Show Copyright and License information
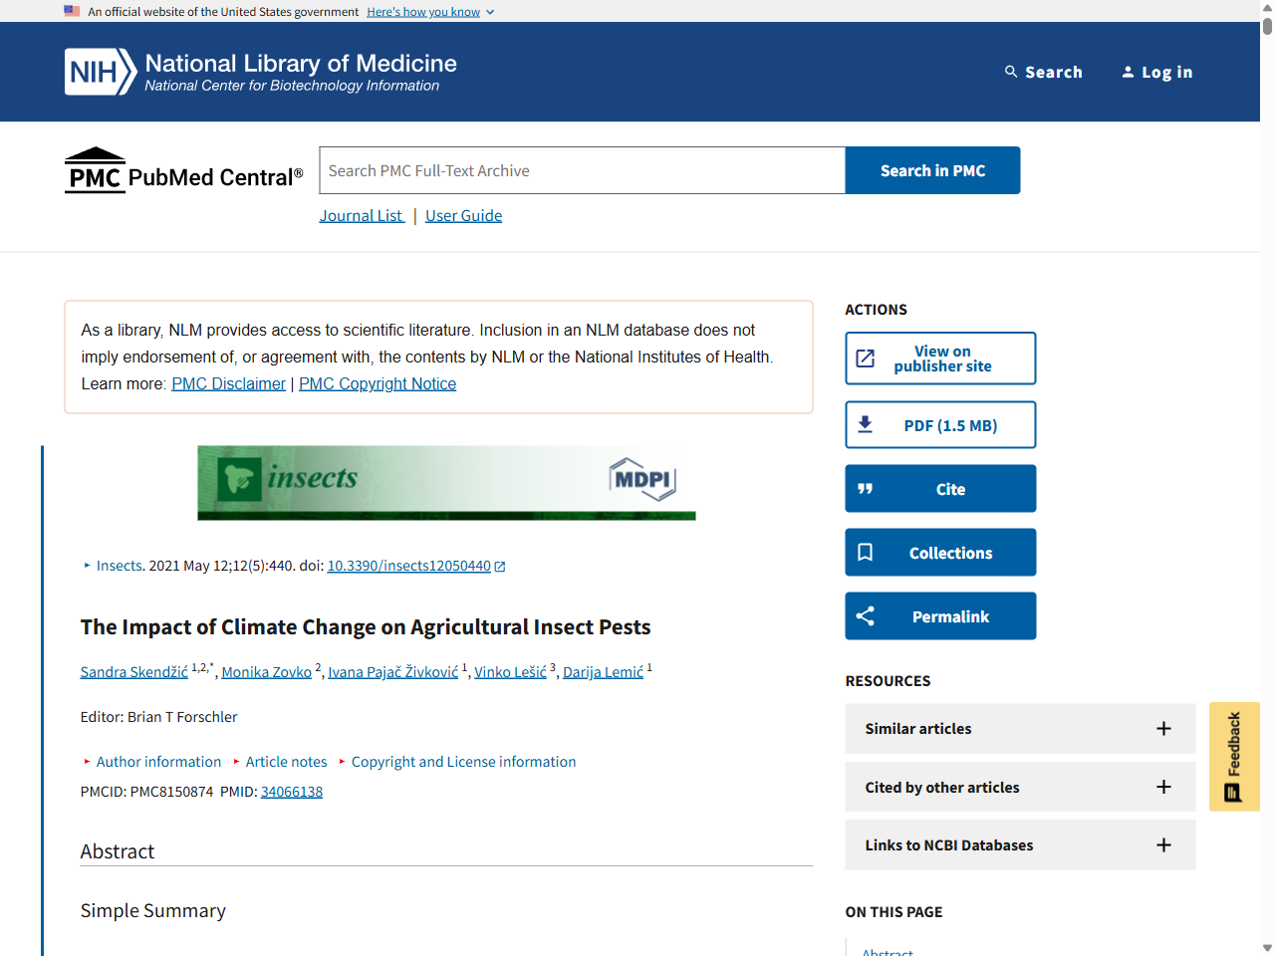The height and width of the screenshot is (956, 1275). (463, 762)
